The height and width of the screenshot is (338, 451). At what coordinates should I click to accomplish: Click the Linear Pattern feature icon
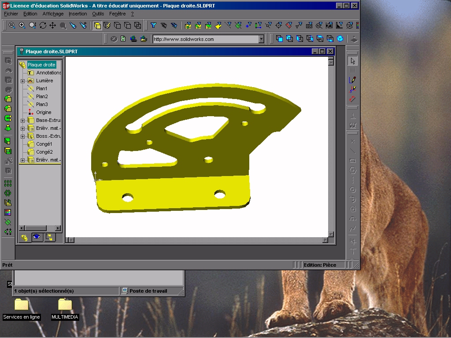click(8, 183)
